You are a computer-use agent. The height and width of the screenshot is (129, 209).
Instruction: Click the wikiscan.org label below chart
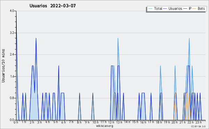tap(104, 126)
